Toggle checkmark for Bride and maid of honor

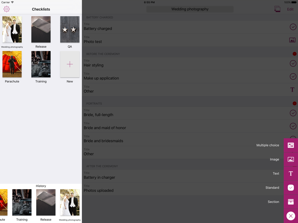pyautogui.click(x=293, y=126)
